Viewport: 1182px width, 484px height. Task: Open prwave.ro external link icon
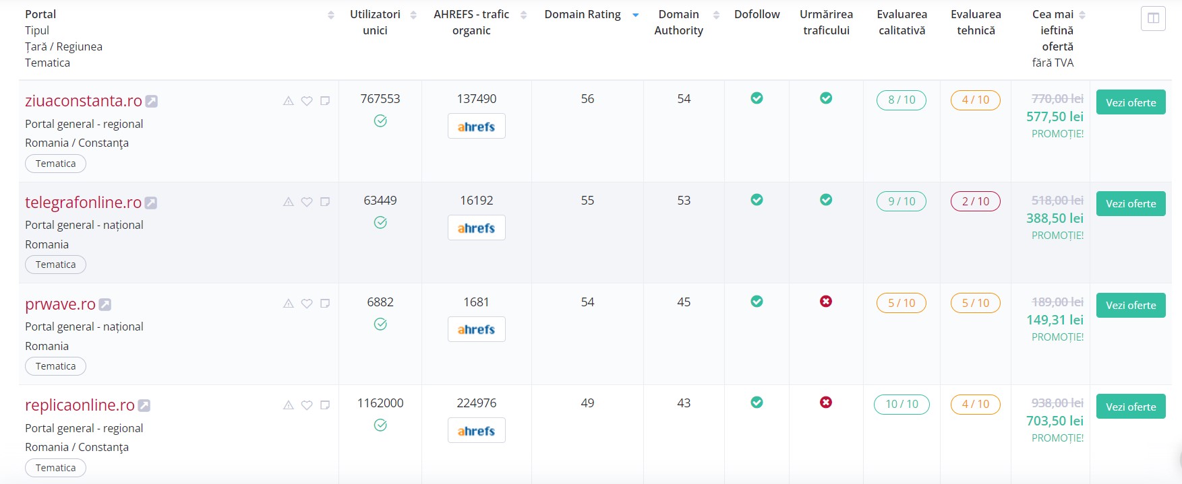tap(105, 304)
